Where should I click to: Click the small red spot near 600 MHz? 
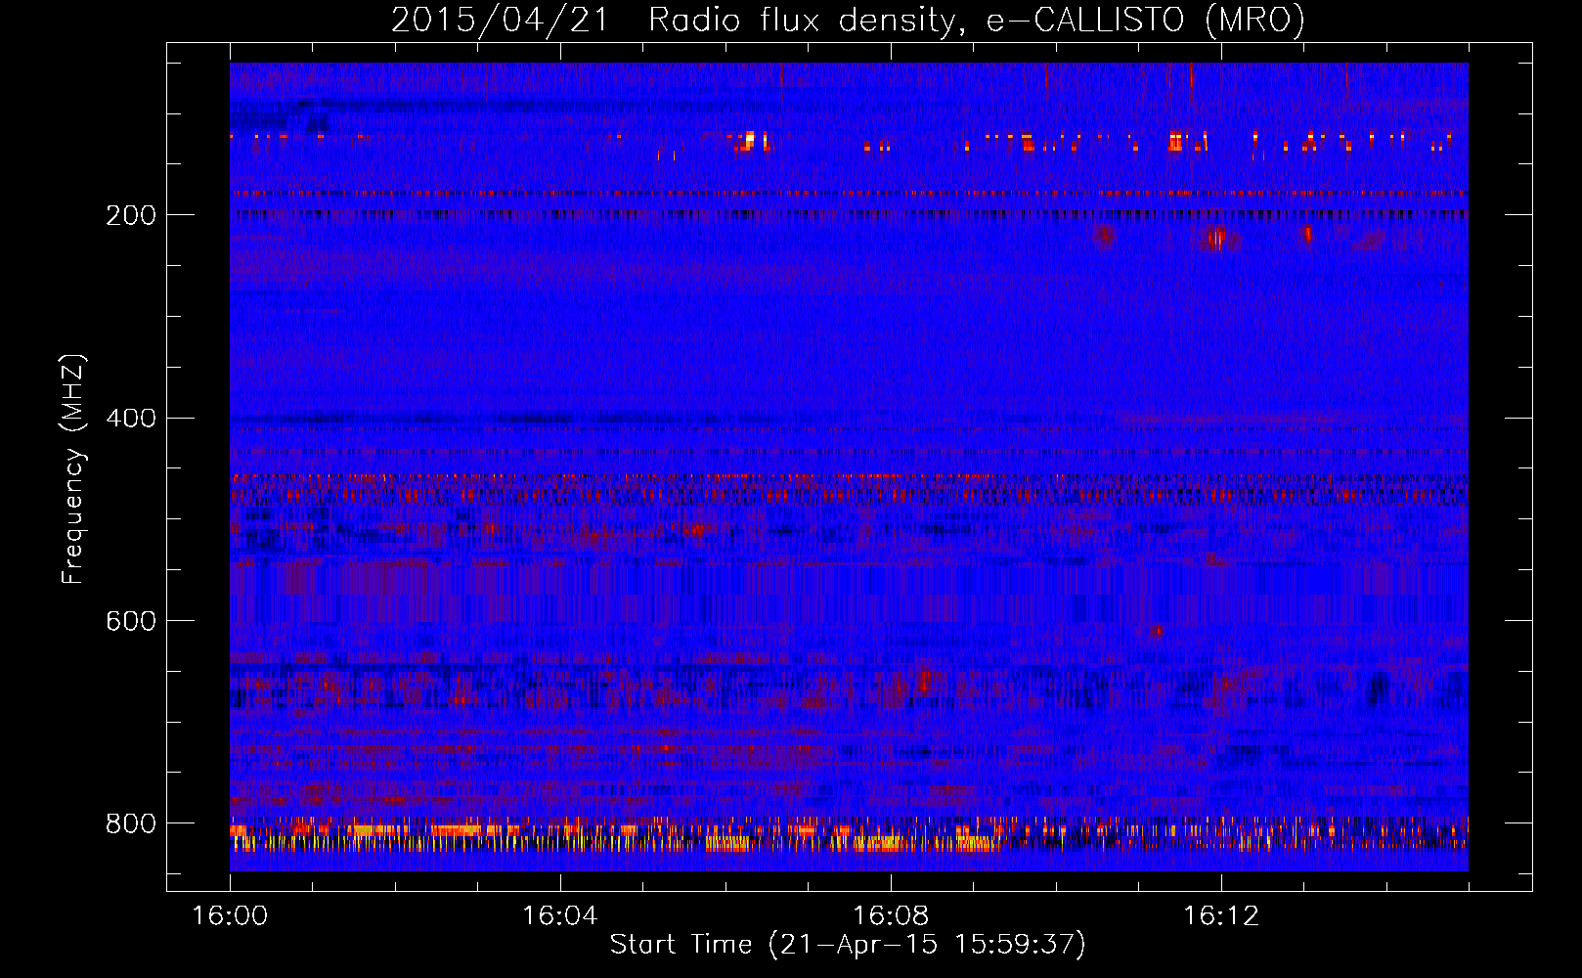click(1157, 631)
